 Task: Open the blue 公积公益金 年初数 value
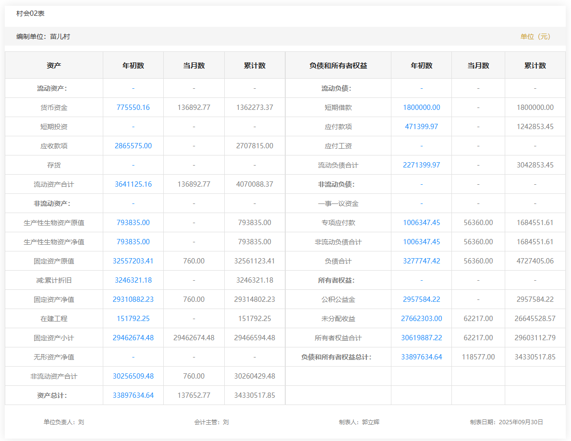421,299
